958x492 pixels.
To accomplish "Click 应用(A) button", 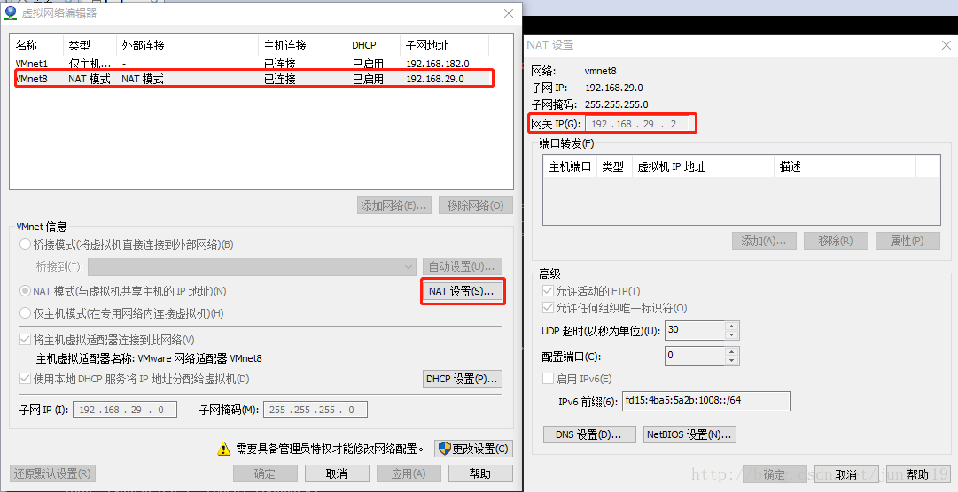I will point(409,473).
